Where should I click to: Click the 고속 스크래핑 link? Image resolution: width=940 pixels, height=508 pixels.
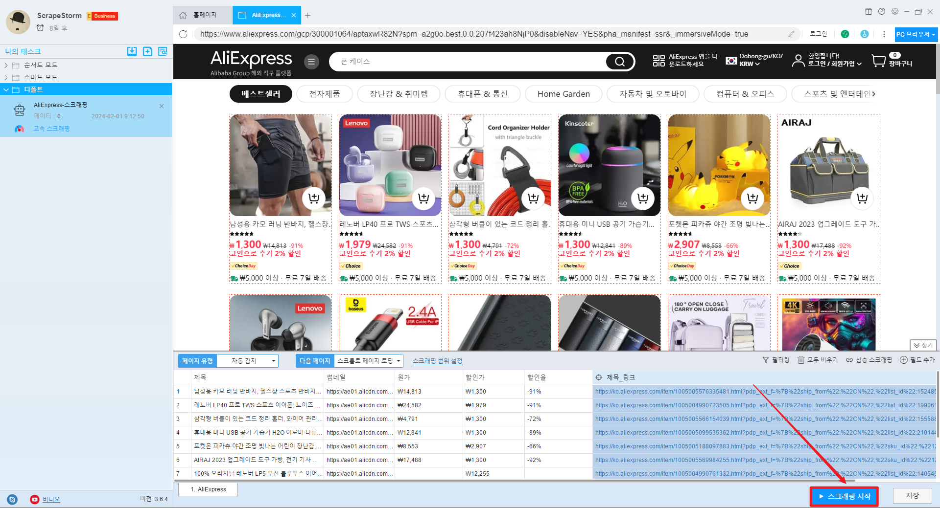coord(51,129)
